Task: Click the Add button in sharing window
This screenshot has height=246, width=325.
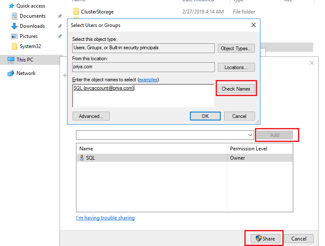Action: click(275, 135)
